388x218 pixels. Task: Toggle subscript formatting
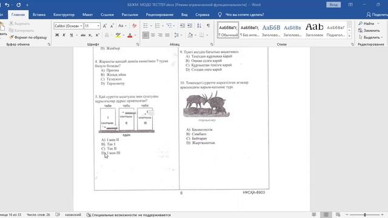coord(90,35)
